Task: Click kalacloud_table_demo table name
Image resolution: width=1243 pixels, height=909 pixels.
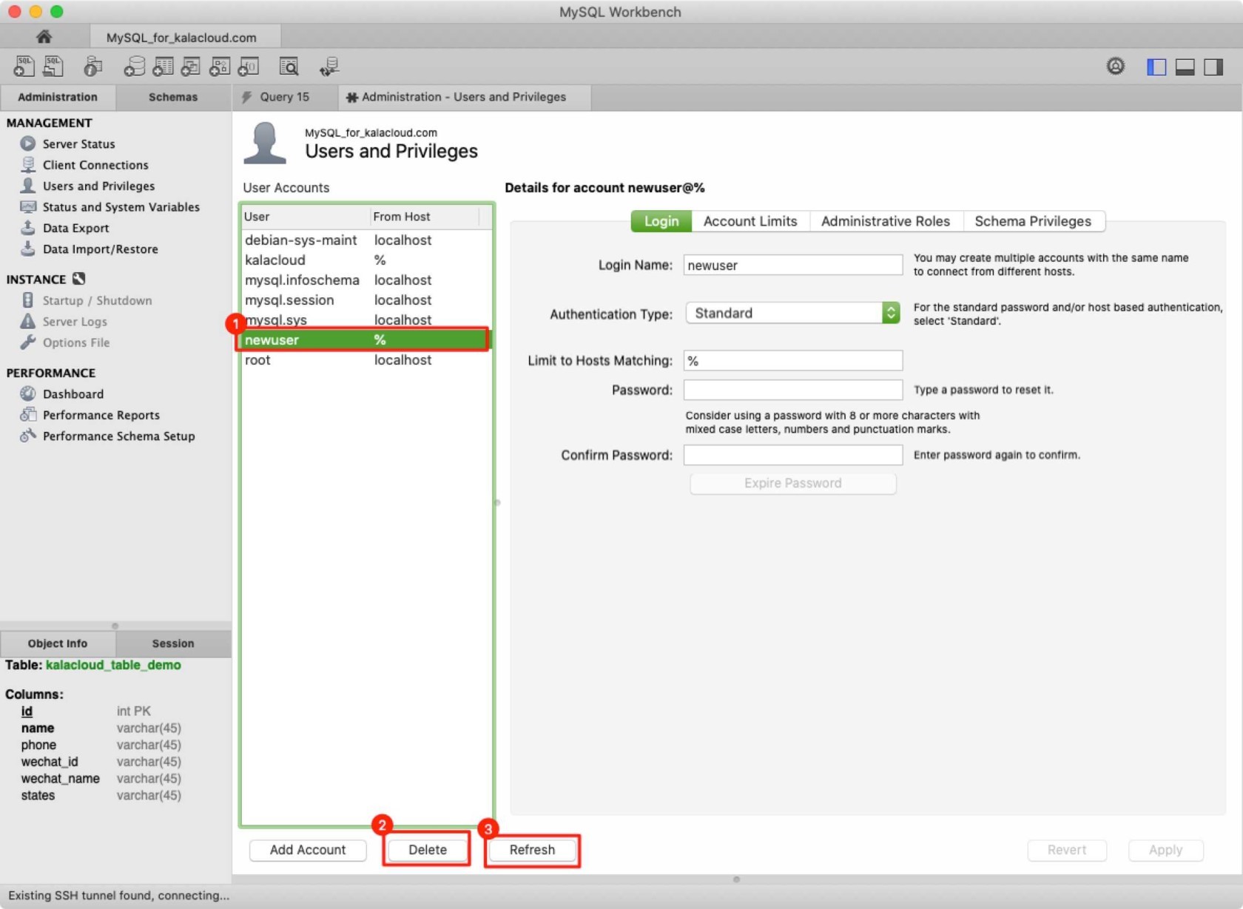Action: tap(113, 665)
